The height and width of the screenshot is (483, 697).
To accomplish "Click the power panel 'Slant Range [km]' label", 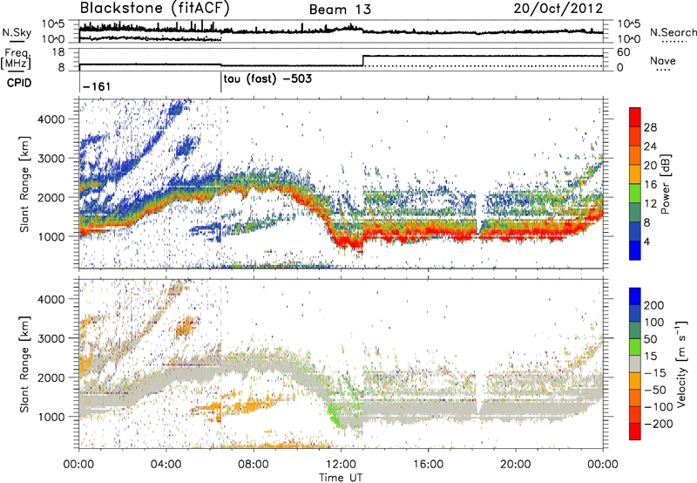I will (x=24, y=184).
